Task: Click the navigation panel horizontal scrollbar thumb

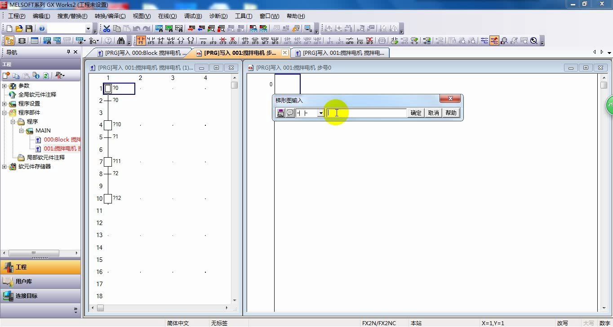Action: (34, 253)
